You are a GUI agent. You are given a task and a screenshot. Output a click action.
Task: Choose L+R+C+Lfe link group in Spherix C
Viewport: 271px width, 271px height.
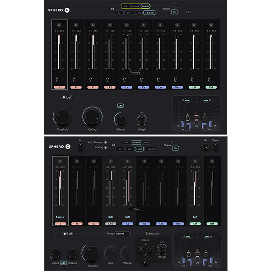point(150,149)
